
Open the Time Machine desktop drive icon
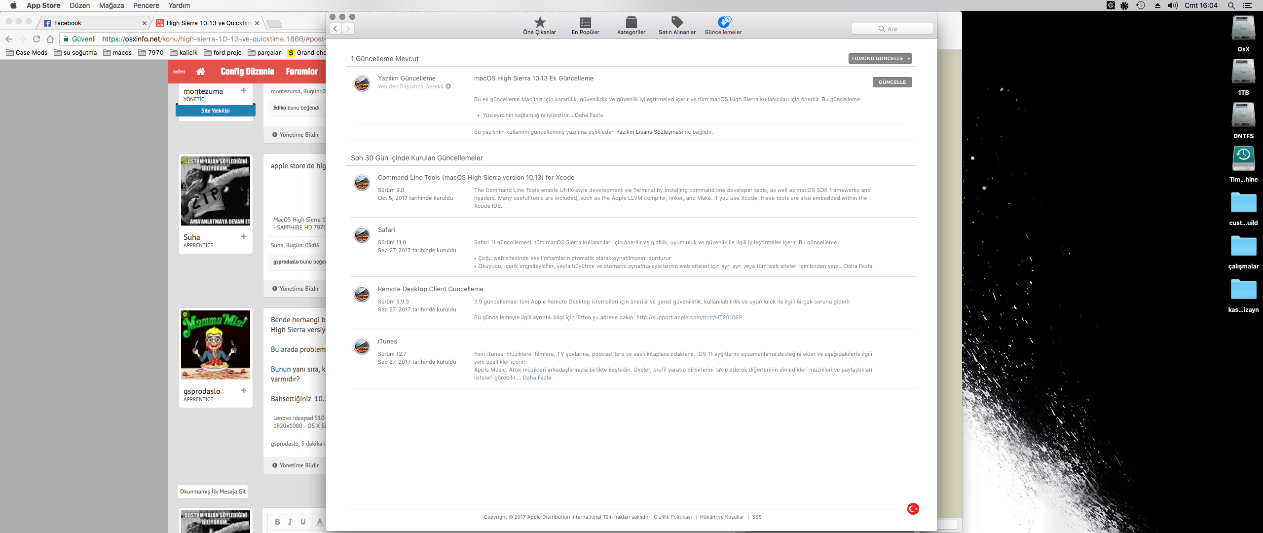tap(1243, 158)
